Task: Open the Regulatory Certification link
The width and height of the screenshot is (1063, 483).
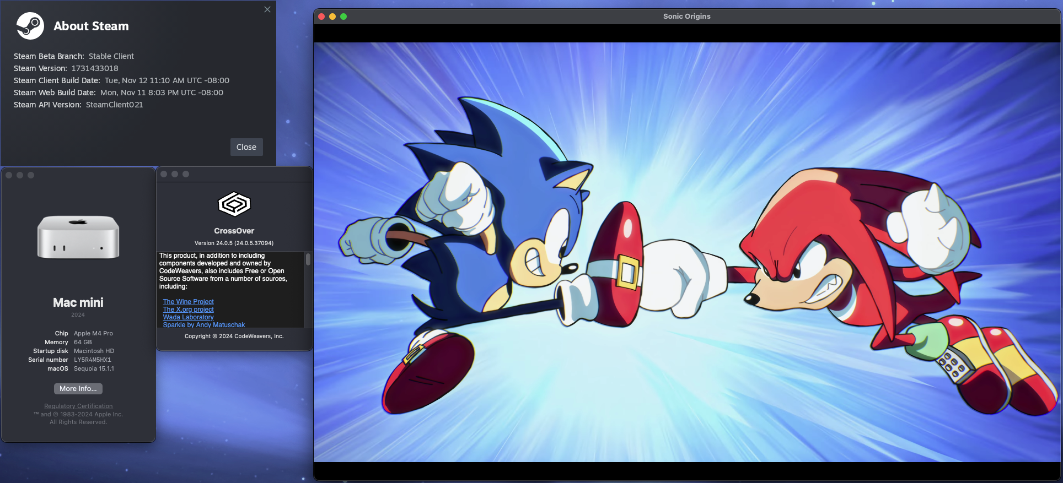Action: tap(78, 406)
